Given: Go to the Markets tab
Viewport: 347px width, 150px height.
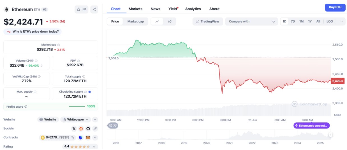Looking at the screenshot, I should pyautogui.click(x=135, y=9).
